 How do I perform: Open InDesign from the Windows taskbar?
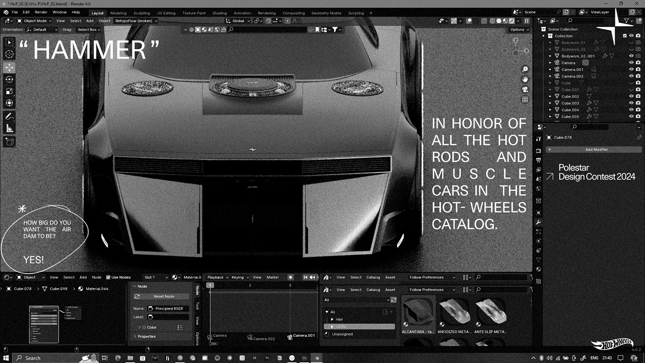coord(255,358)
